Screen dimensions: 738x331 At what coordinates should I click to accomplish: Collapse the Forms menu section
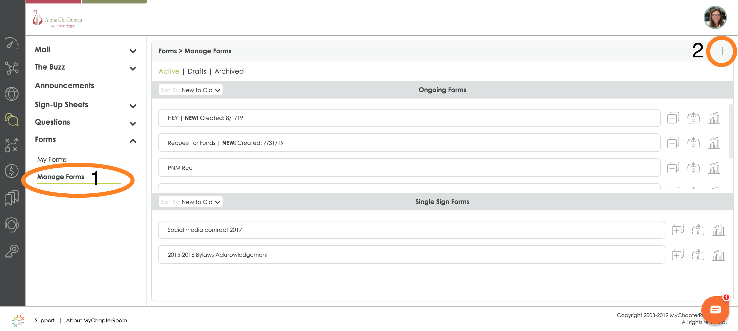click(133, 141)
